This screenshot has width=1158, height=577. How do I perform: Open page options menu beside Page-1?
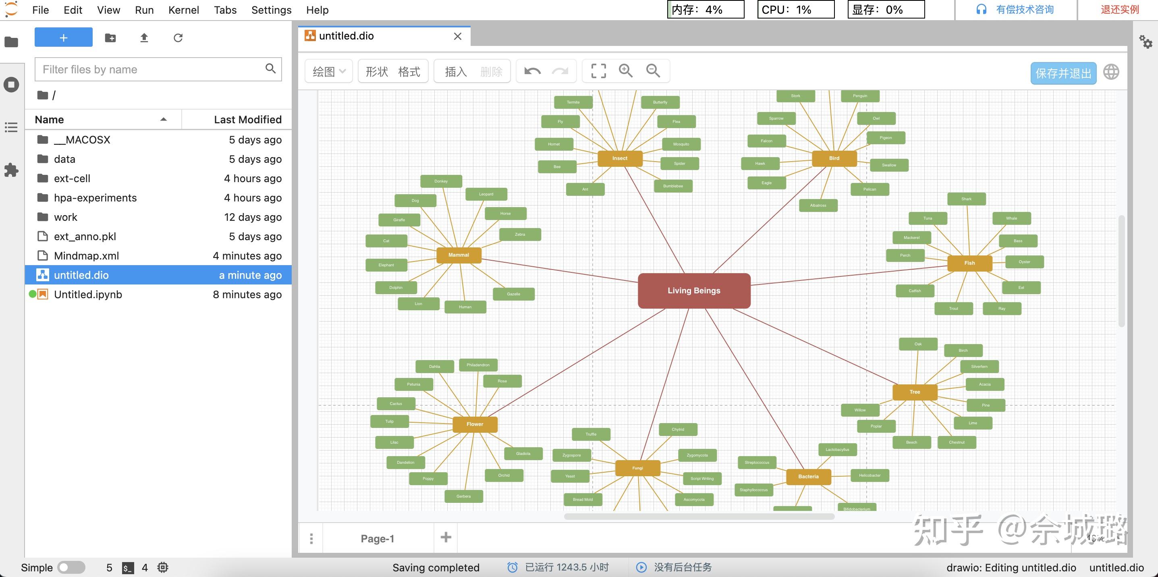coord(311,538)
